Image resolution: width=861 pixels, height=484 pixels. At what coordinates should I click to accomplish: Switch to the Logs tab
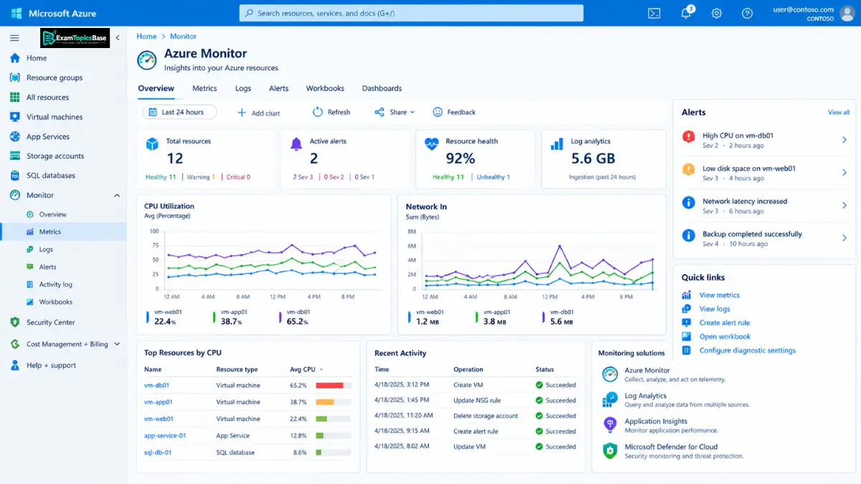(x=243, y=88)
